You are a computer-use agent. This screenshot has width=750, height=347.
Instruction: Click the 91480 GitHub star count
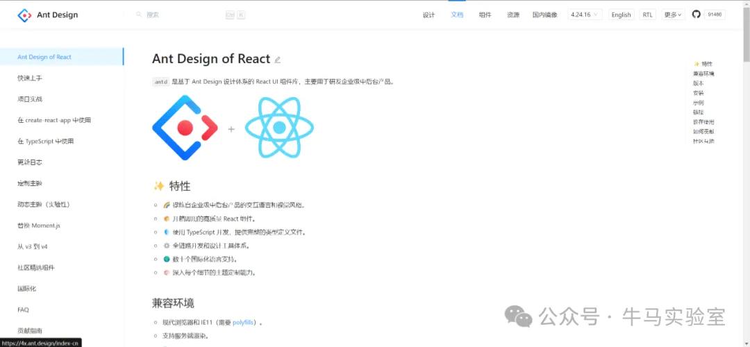coord(715,15)
